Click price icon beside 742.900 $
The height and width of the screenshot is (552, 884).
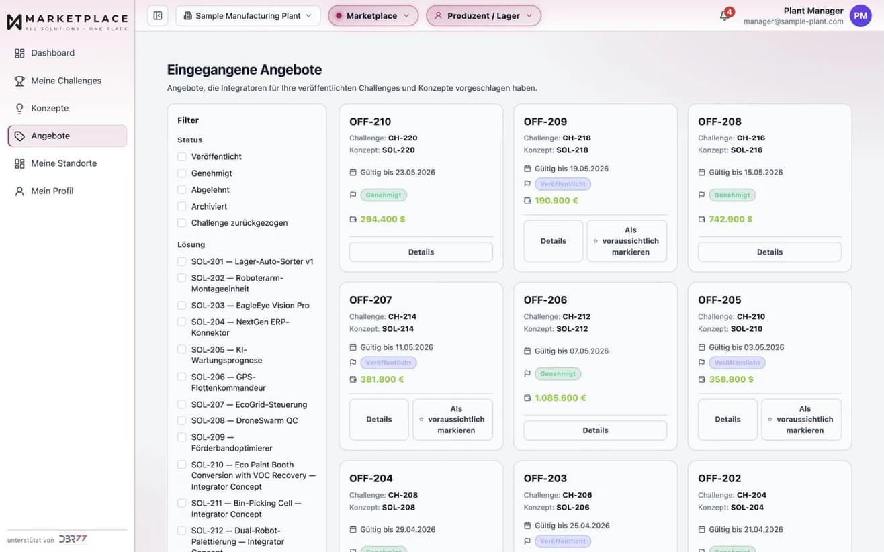[702, 219]
